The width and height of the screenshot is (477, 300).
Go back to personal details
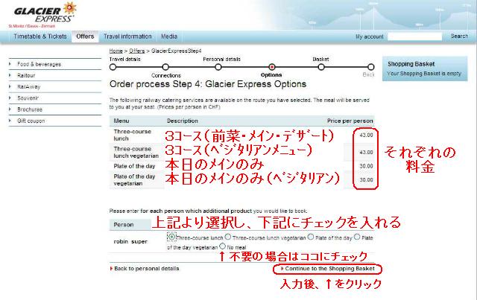click(146, 269)
